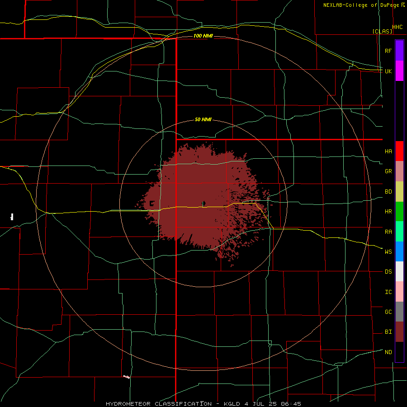
Task: Click the IC pink legend color block
Action: tap(399, 292)
